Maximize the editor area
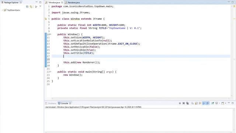This screenshot has height=133, width=236. point(233,2)
